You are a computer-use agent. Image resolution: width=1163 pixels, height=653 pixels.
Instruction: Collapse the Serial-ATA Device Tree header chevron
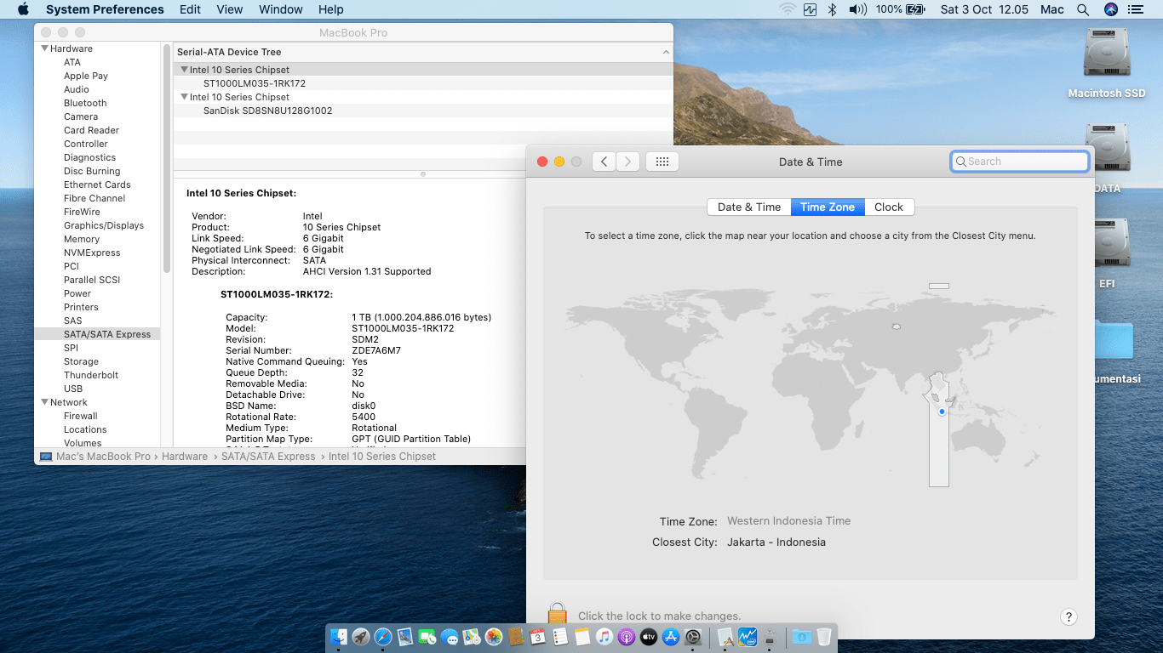[666, 52]
